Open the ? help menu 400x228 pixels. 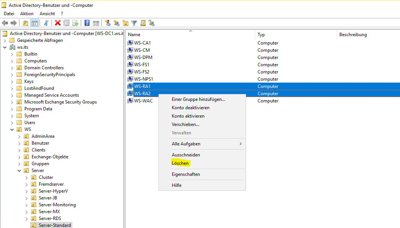tap(62, 13)
